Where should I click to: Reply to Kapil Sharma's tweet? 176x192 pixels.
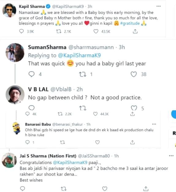tap(21, 31)
